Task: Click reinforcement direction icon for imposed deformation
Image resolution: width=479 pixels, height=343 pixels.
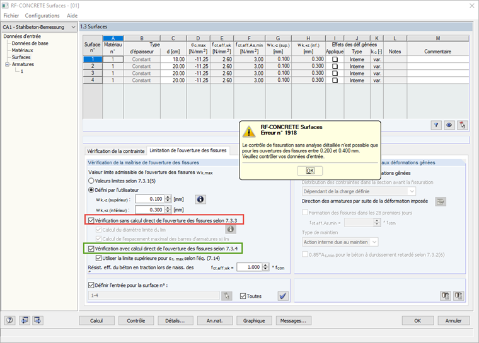Action: pos(441,201)
